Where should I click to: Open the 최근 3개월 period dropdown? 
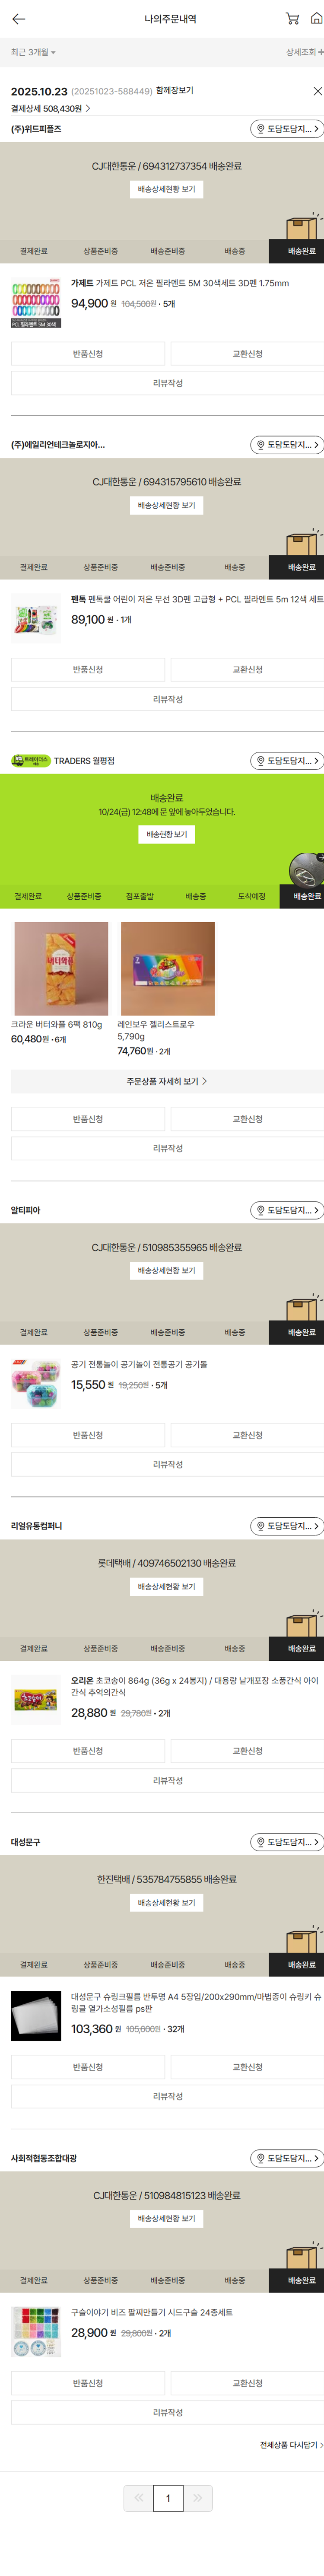click(33, 52)
